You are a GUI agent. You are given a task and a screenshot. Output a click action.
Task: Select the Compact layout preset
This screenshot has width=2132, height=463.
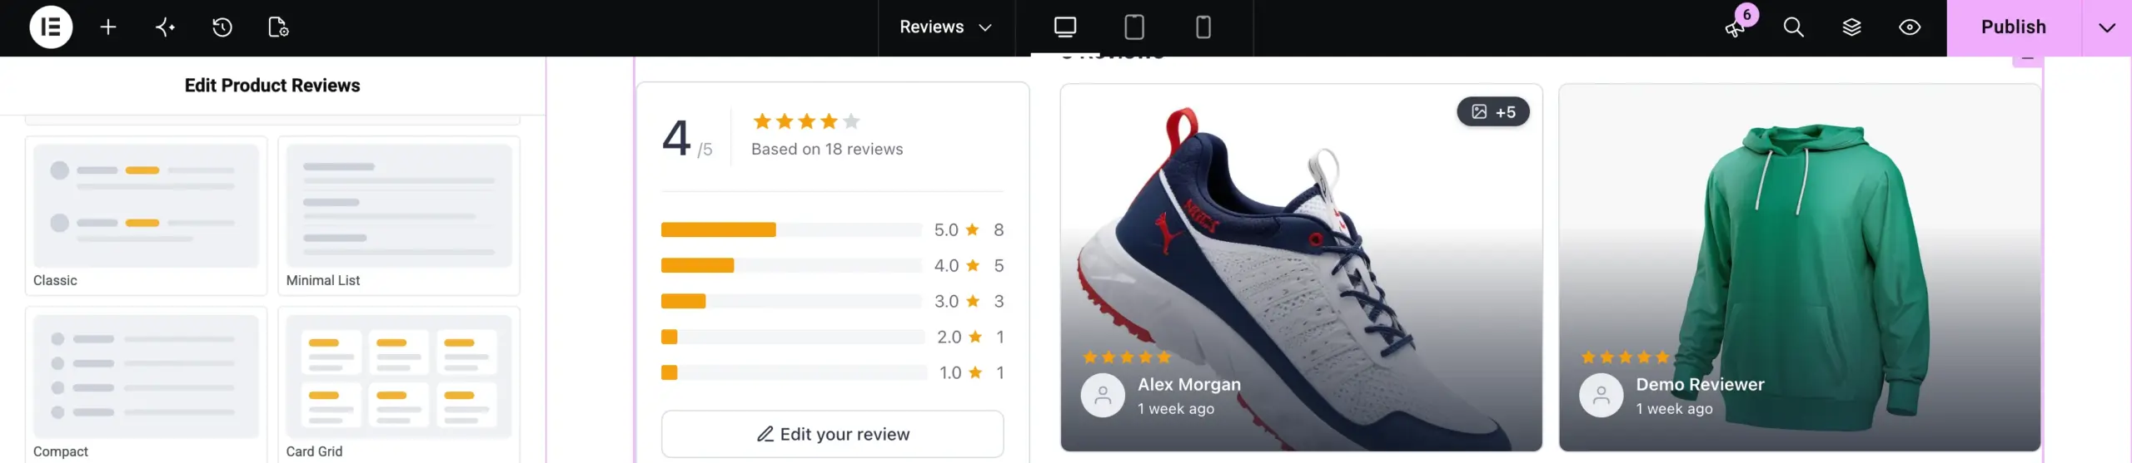coord(146,385)
